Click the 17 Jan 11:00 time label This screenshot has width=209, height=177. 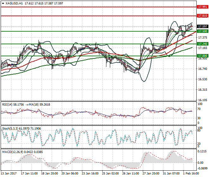(29, 174)
